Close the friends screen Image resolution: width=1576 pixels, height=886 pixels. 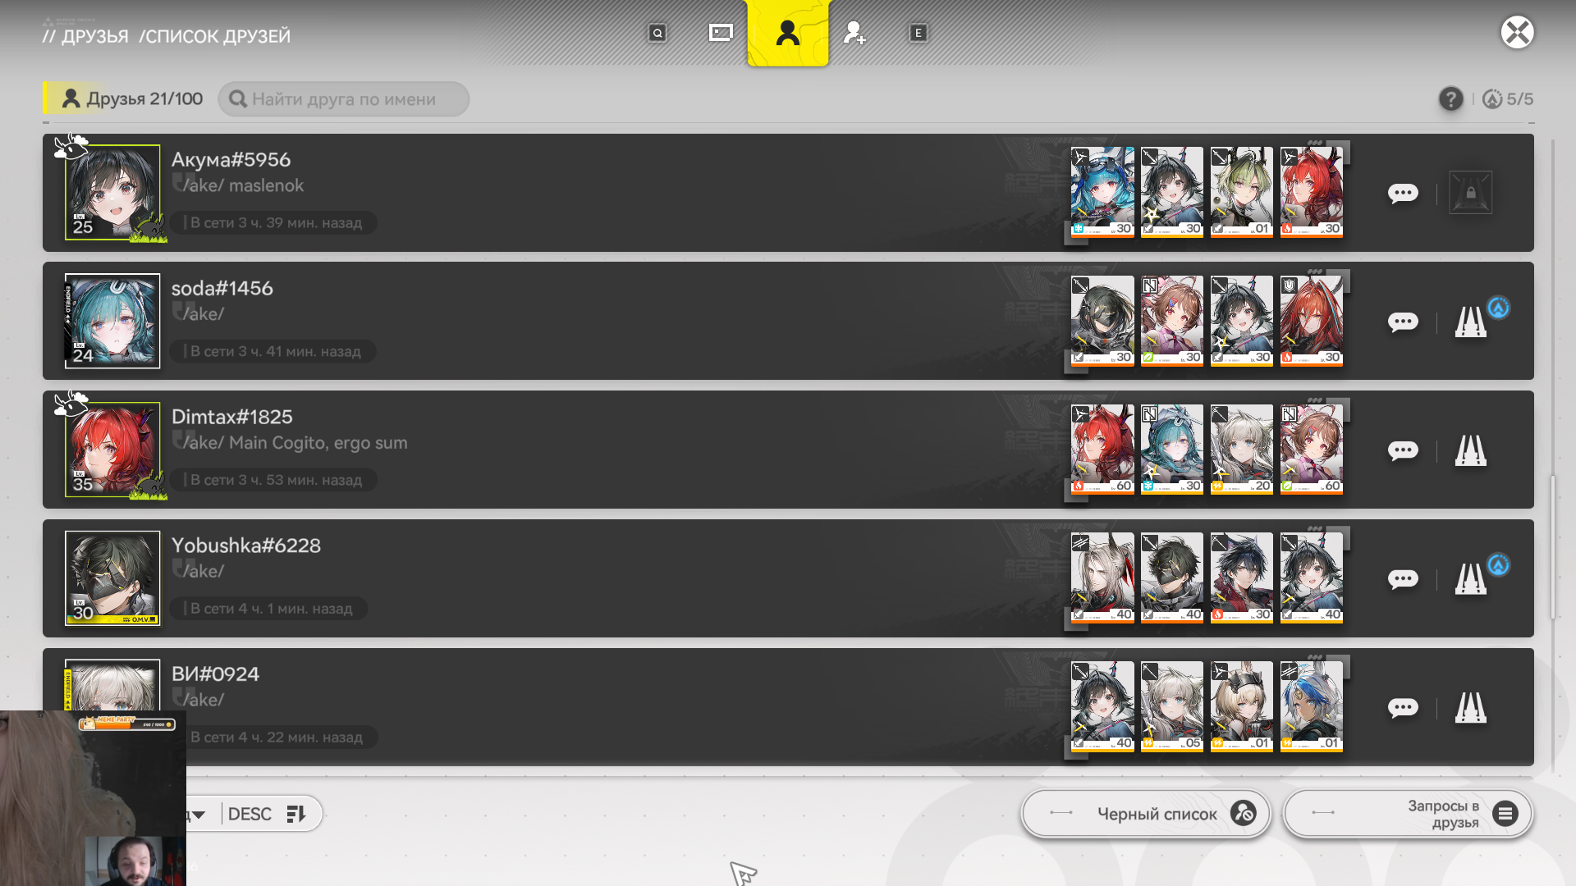pyautogui.click(x=1517, y=33)
